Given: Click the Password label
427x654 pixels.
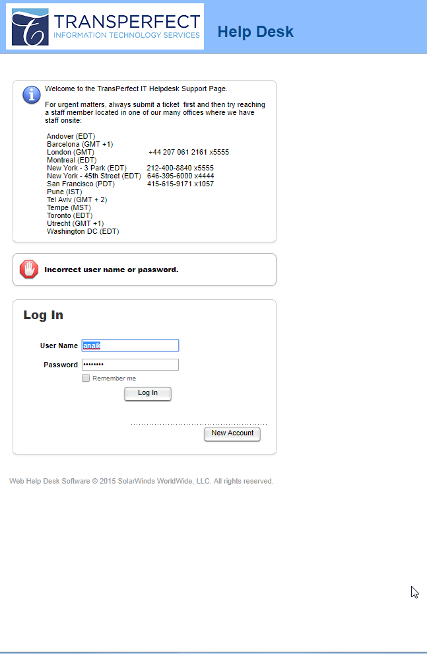Looking at the screenshot, I should (x=61, y=365).
